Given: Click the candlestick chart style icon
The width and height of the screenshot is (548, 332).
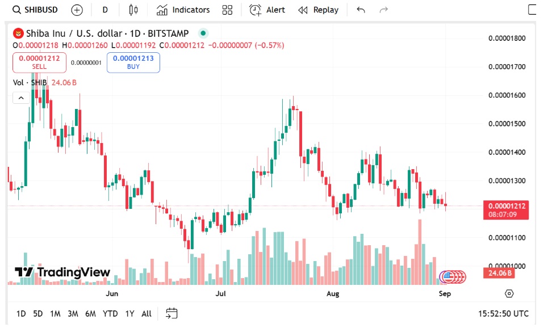Looking at the screenshot, I should [132, 10].
